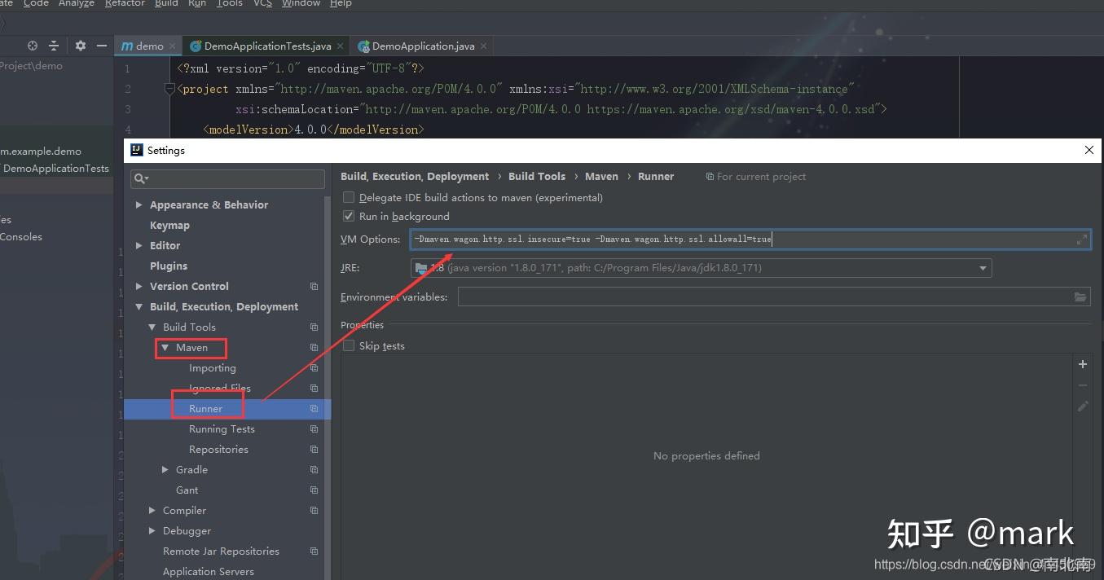Close the demo pom editor tab
Image resolution: width=1104 pixels, height=580 pixels.
[x=172, y=46]
